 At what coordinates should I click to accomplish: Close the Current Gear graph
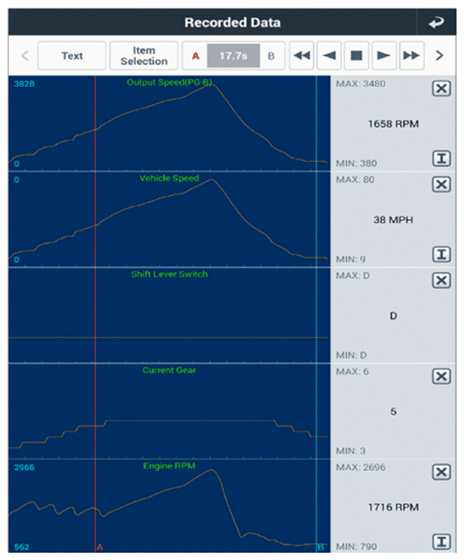(x=441, y=376)
